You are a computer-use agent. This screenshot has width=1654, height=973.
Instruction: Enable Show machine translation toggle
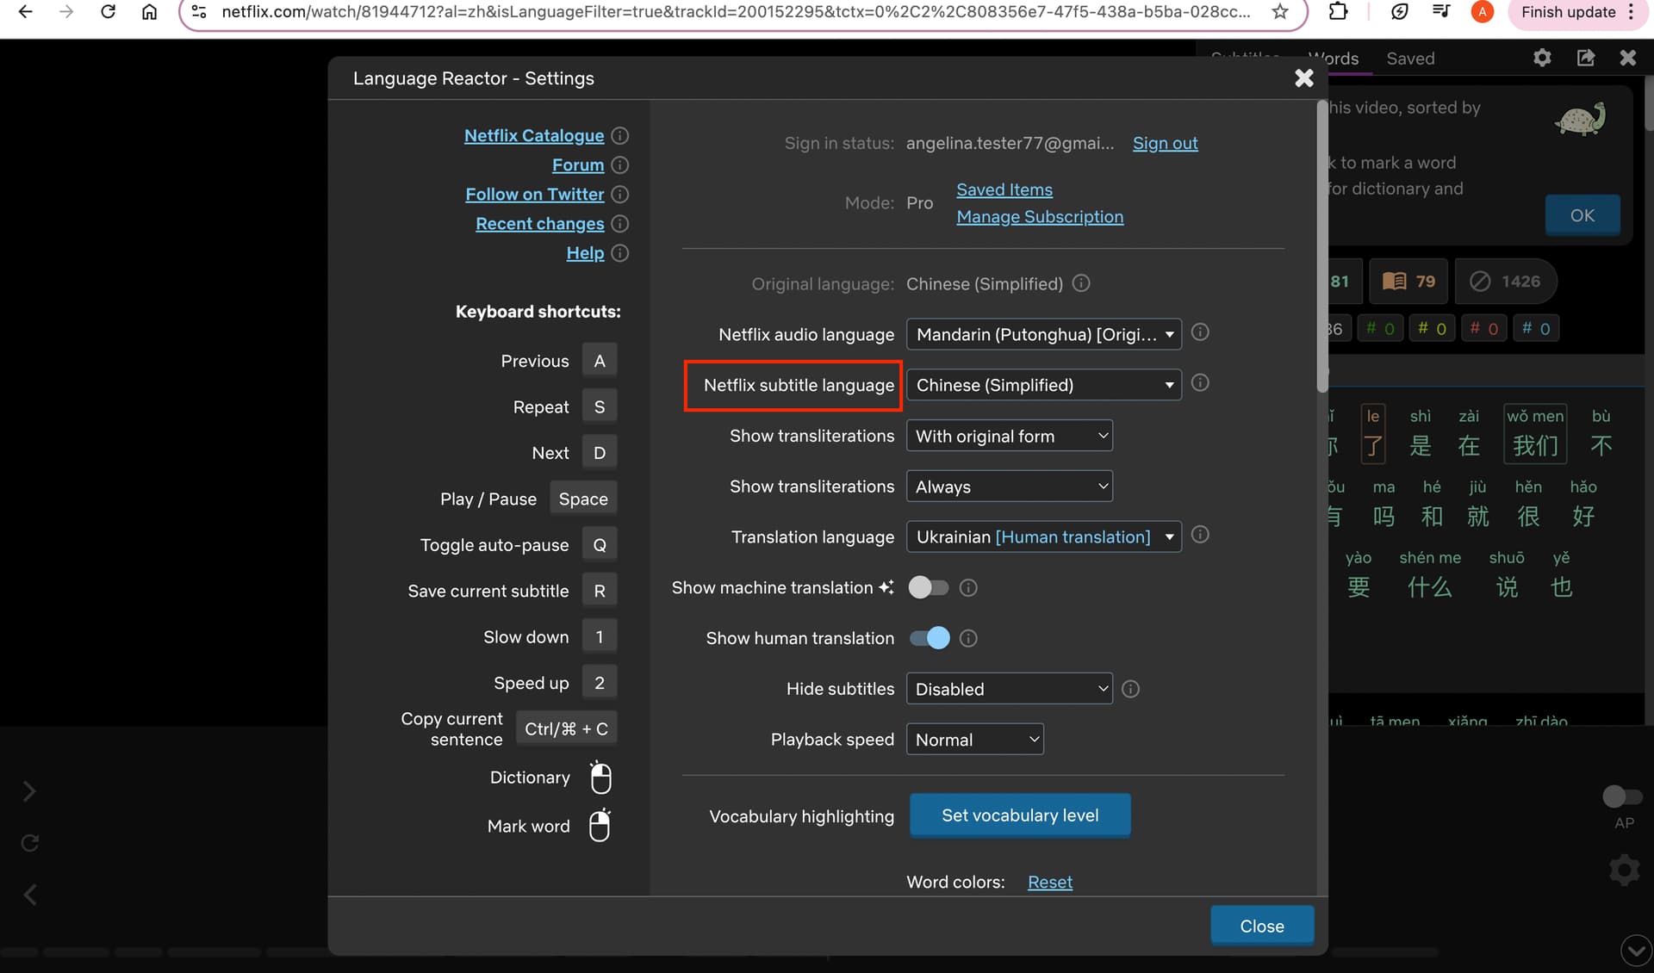(929, 587)
